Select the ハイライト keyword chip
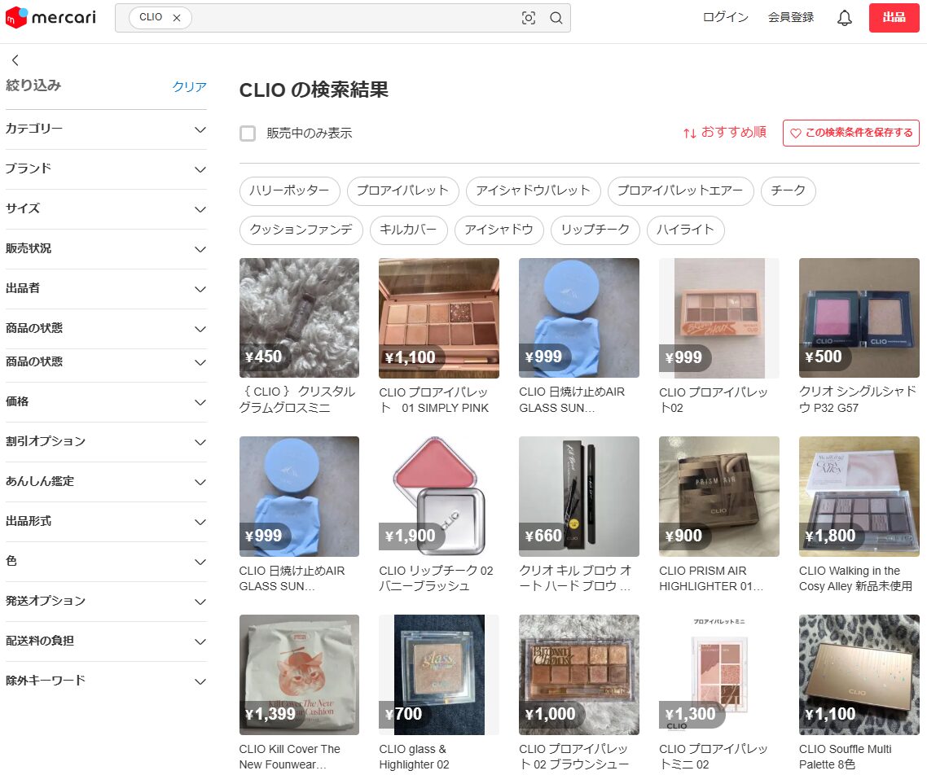 [686, 230]
